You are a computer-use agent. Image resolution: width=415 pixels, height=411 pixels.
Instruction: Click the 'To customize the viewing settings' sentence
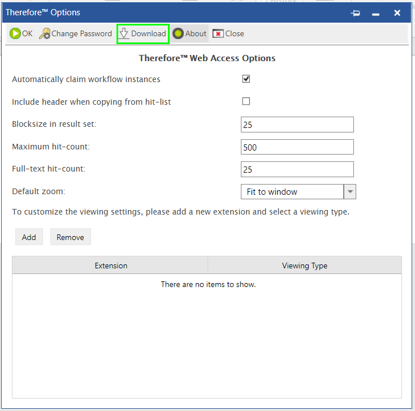coord(181,212)
